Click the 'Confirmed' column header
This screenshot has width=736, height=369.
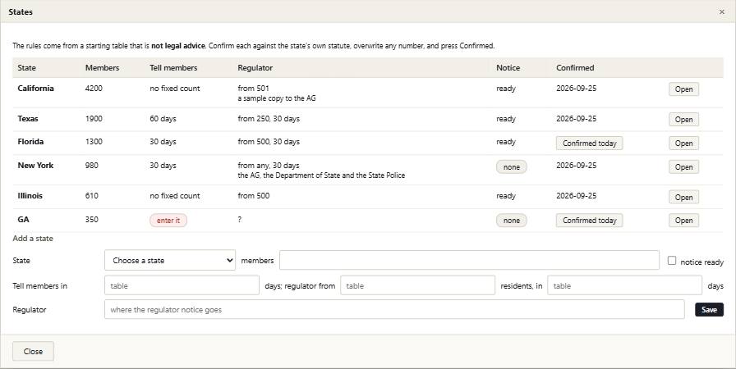[x=575, y=68]
